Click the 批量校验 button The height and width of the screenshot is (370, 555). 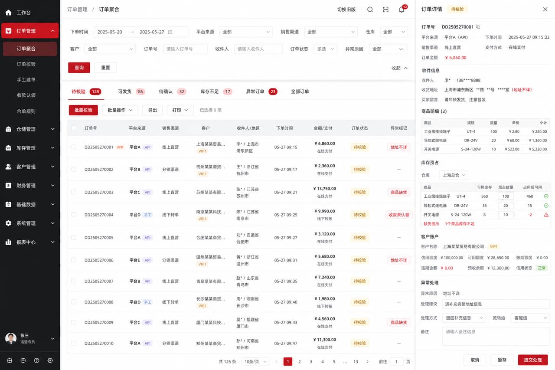tap(83, 110)
